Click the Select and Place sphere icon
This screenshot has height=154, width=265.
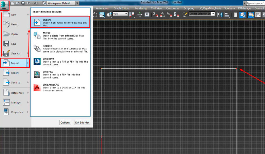pos(109,15)
